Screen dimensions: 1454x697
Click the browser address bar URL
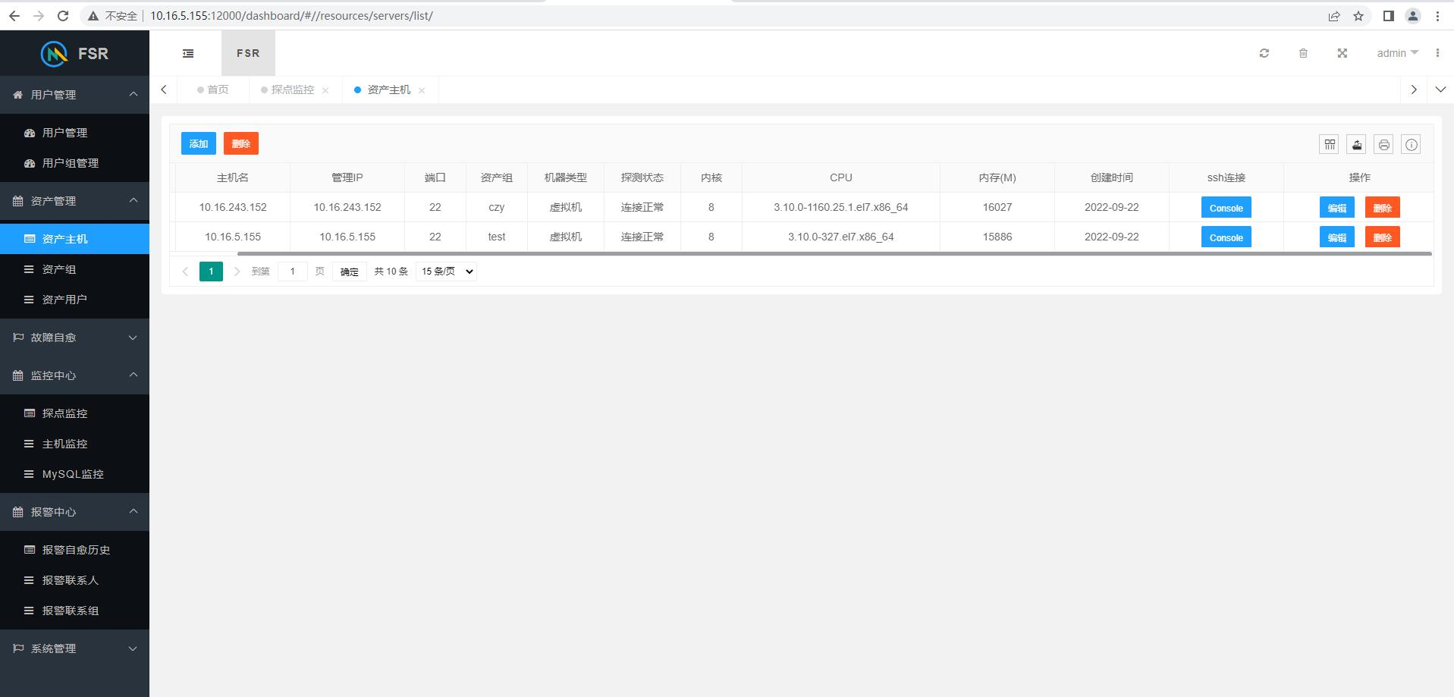pyautogui.click(x=291, y=15)
